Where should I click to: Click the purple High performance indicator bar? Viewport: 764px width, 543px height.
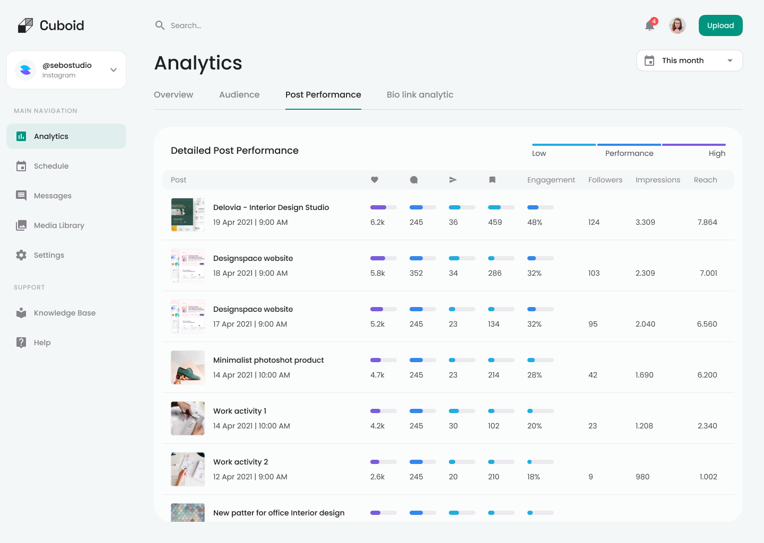pos(693,144)
